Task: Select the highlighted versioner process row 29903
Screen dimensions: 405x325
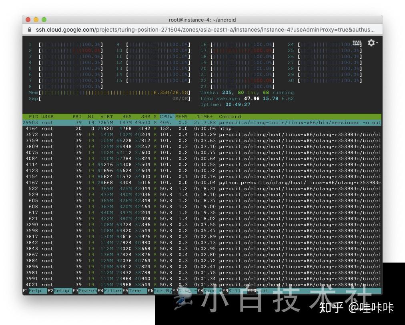Action: pyautogui.click(x=160, y=122)
